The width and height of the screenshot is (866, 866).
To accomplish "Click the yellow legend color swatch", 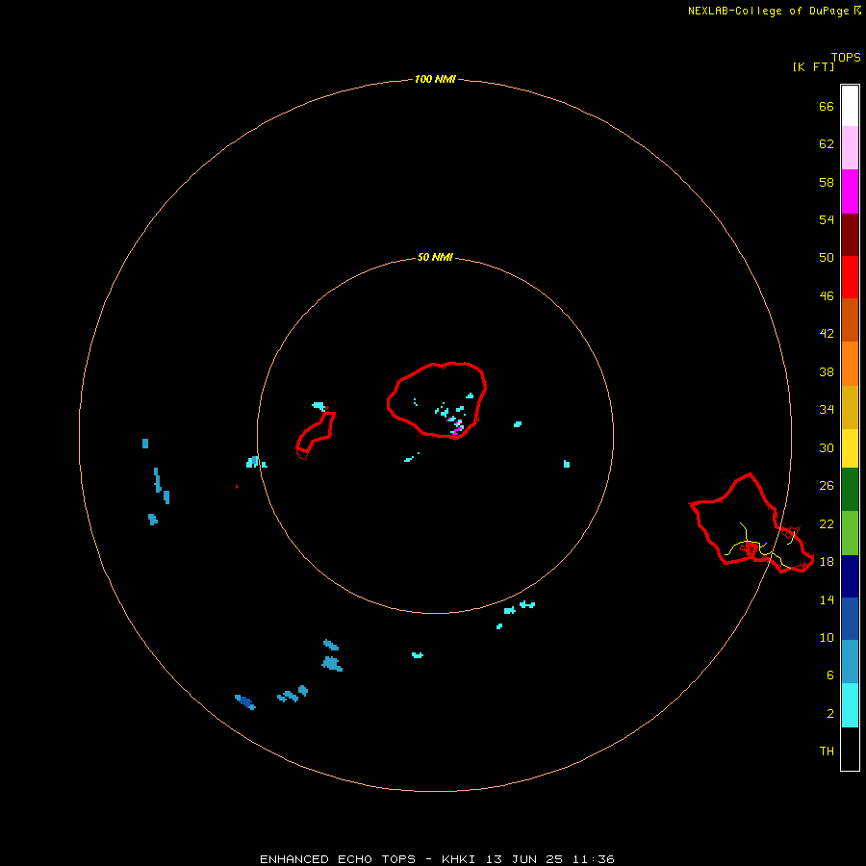I will pos(850,447).
